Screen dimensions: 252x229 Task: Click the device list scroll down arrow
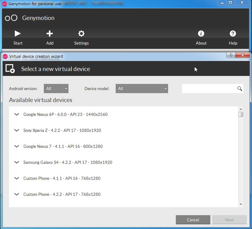[241, 204]
